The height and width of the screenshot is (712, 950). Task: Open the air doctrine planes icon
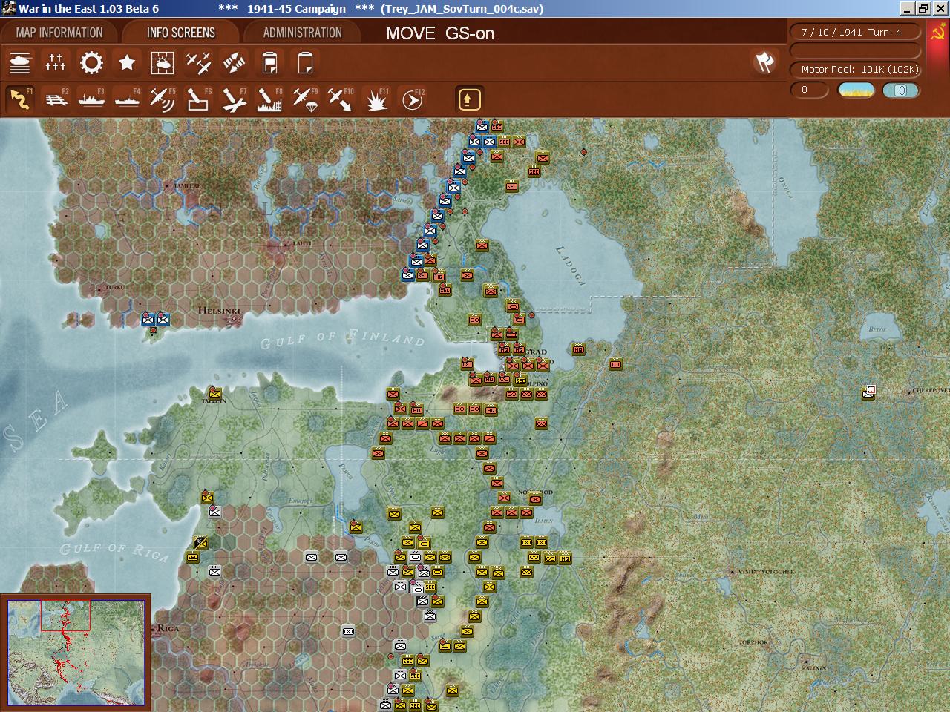point(198,63)
